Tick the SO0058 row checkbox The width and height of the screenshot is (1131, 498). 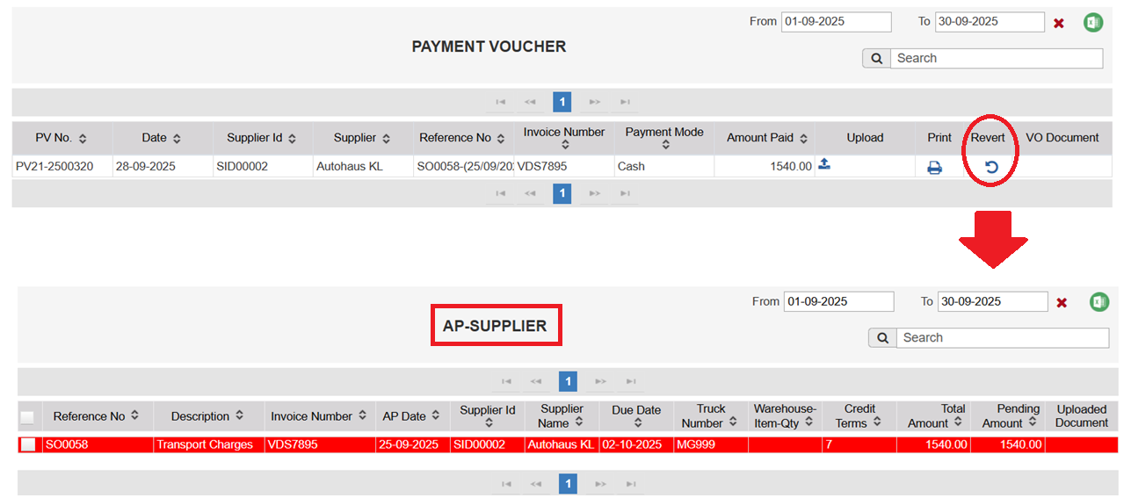point(28,444)
